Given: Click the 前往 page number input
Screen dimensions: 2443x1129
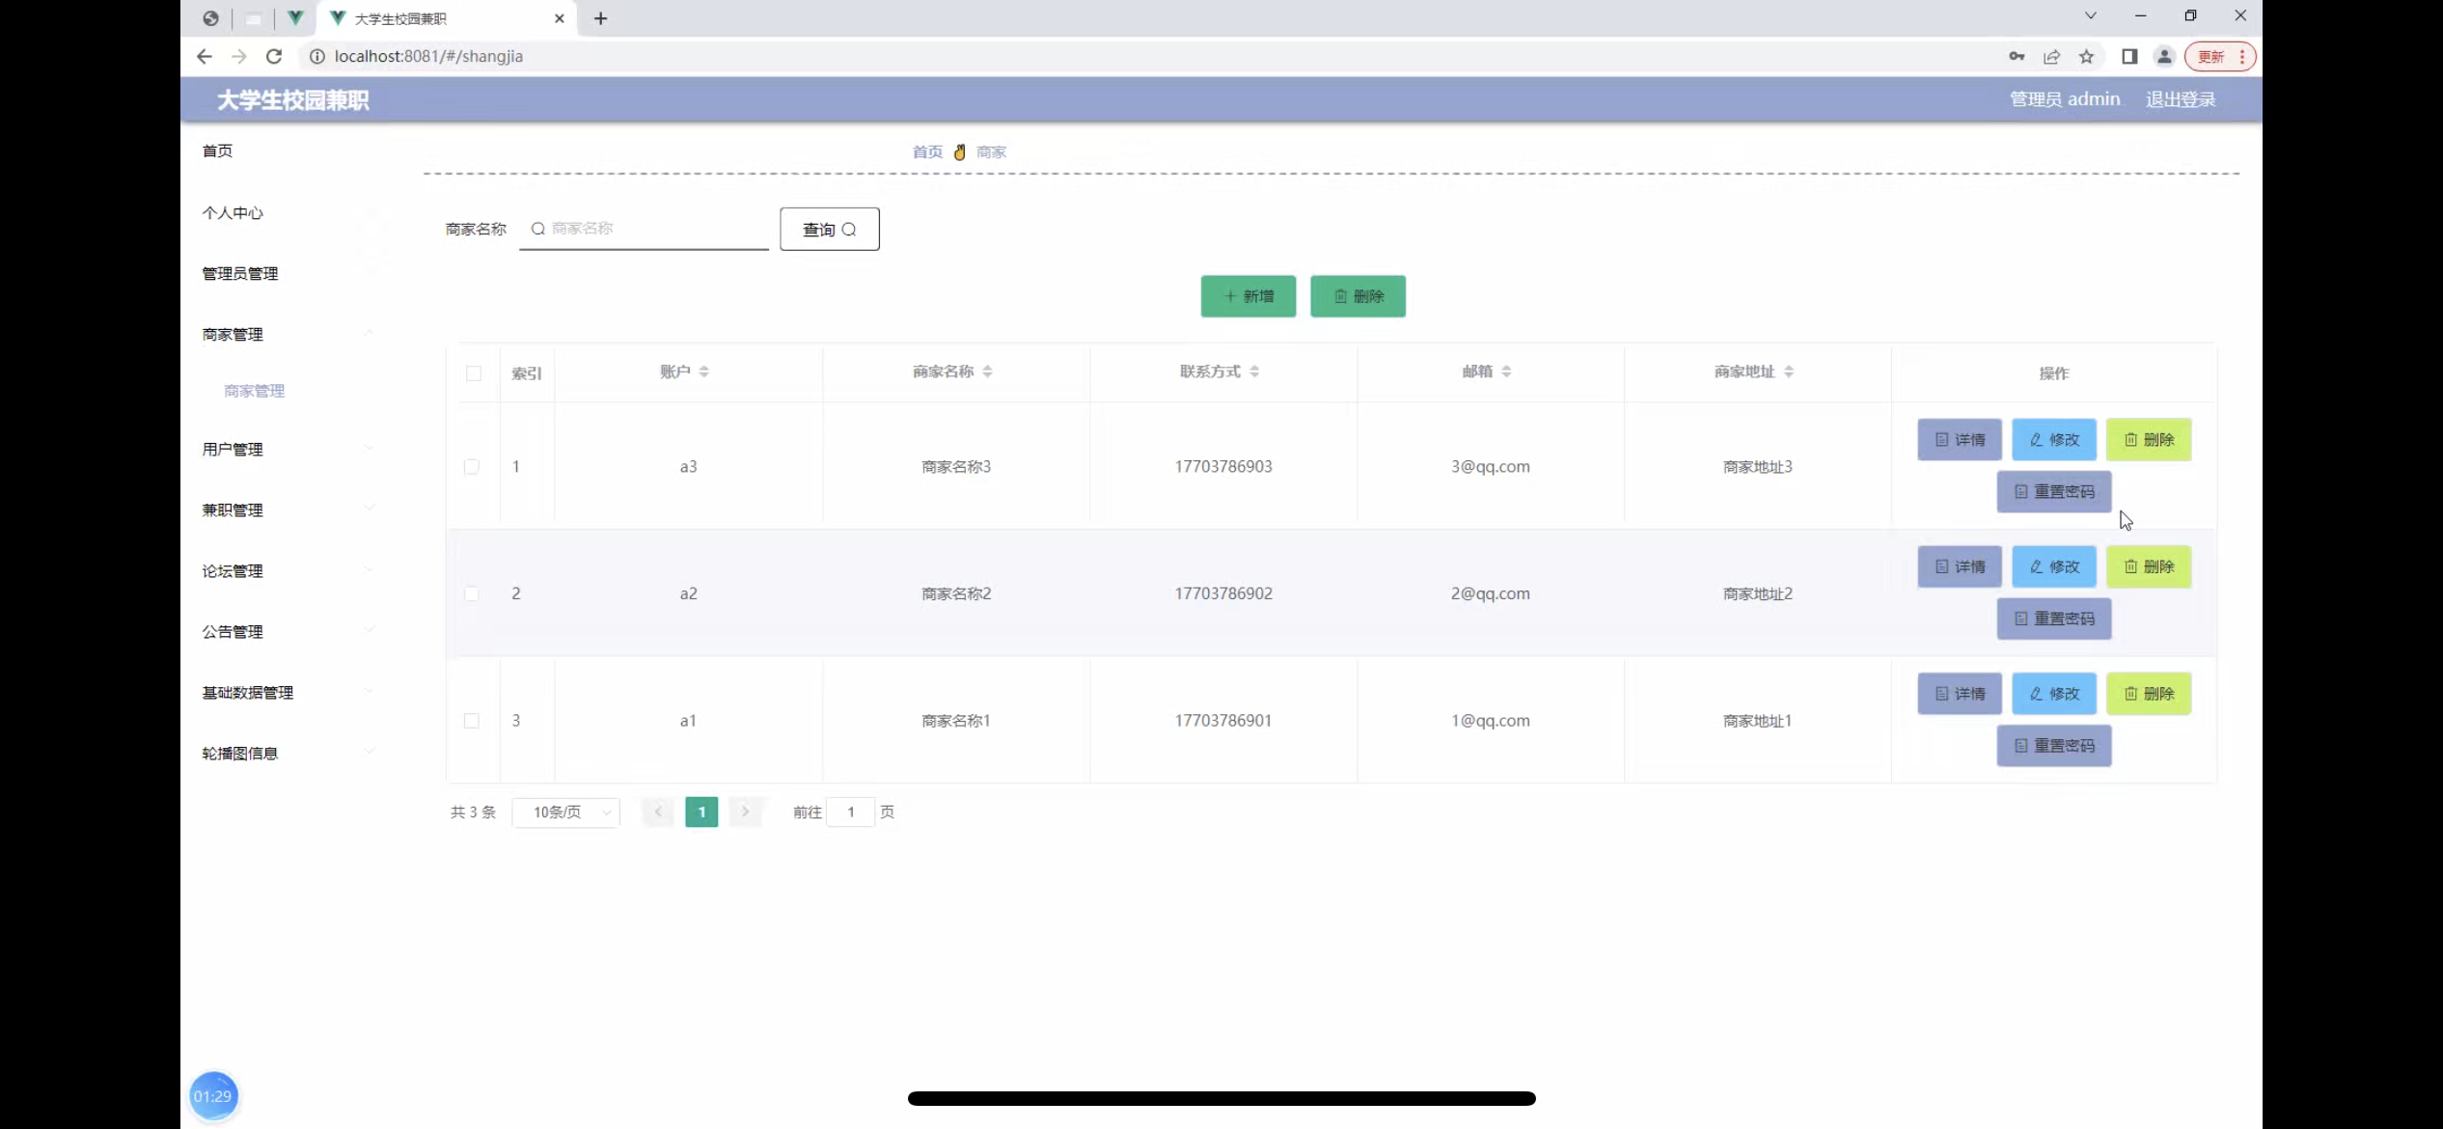Looking at the screenshot, I should click(x=851, y=812).
